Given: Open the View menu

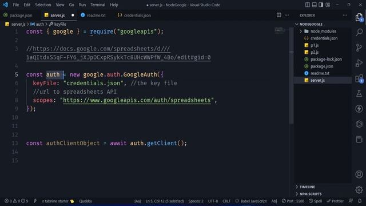Looking at the screenshot, I should [59, 5].
